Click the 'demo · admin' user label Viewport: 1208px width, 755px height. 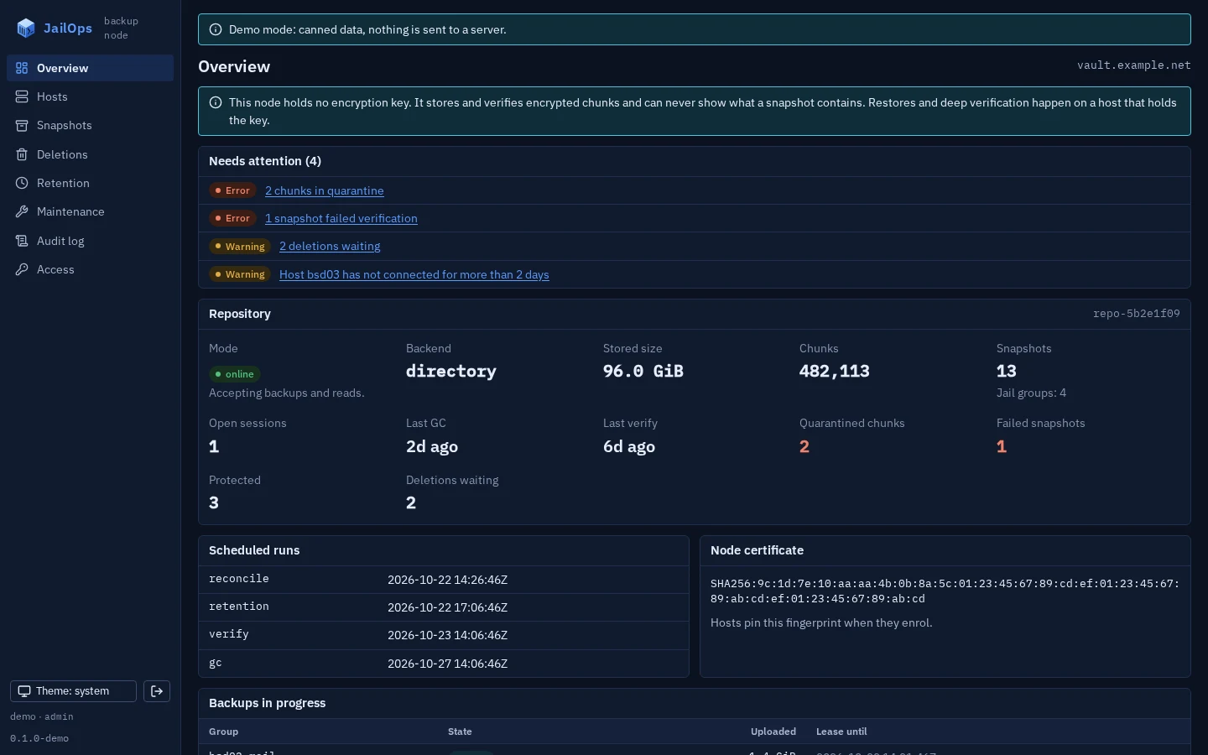click(42, 716)
